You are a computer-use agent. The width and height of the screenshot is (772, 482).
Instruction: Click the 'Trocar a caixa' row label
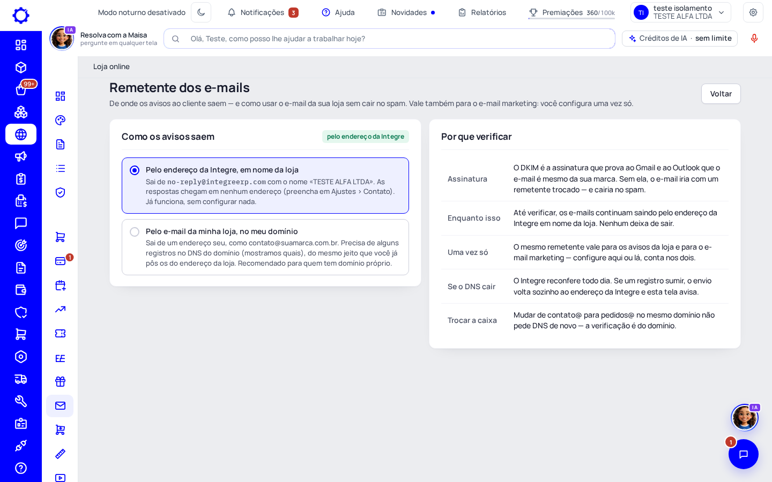pyautogui.click(x=472, y=320)
